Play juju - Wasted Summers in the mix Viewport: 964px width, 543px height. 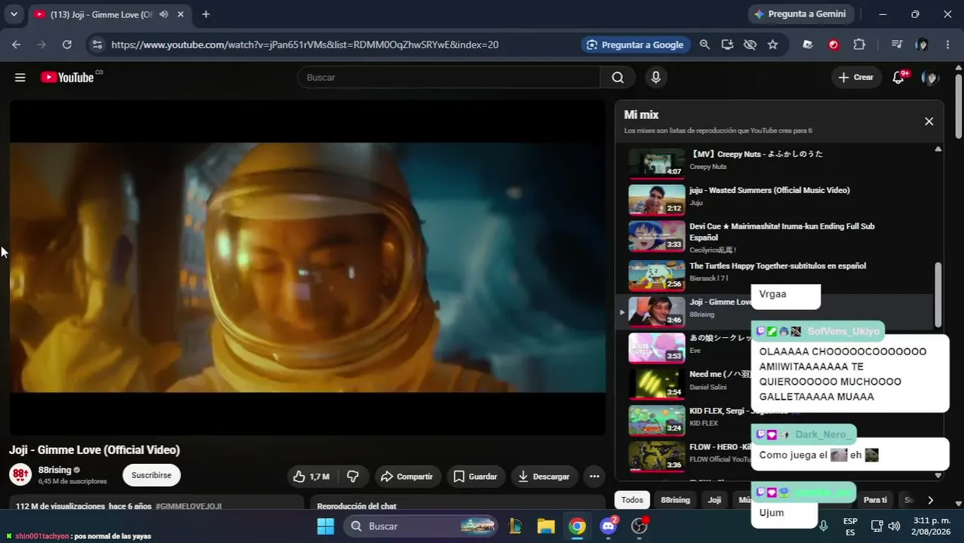tap(656, 200)
